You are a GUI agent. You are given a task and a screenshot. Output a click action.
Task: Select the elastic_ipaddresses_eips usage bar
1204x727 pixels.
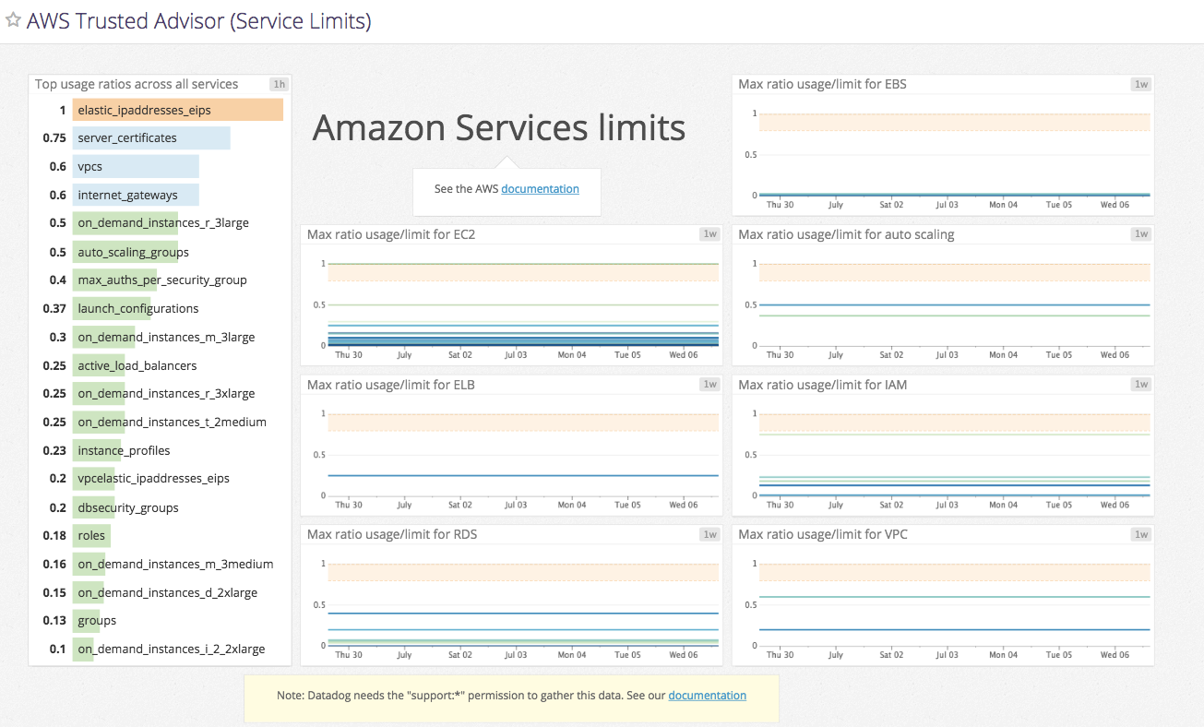[175, 109]
